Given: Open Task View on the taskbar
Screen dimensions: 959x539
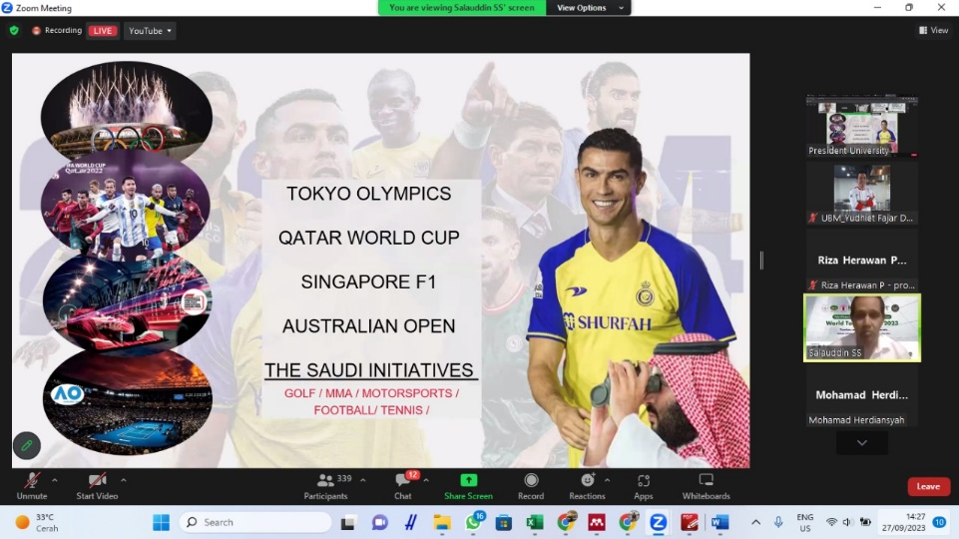Looking at the screenshot, I should click(x=348, y=522).
